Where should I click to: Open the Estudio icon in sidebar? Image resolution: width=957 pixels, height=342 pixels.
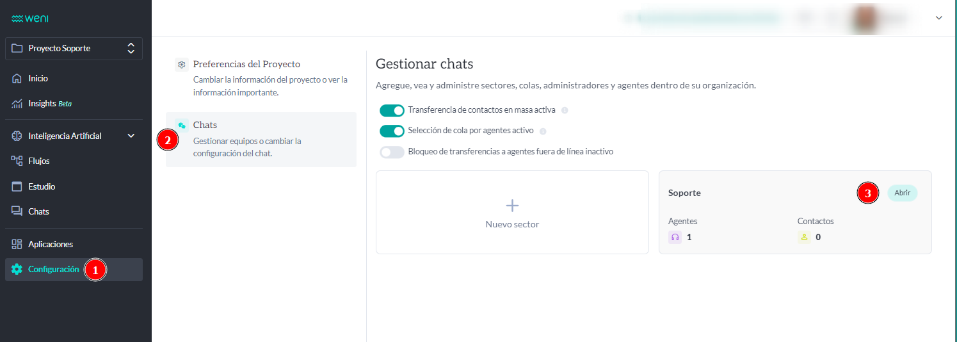point(17,186)
